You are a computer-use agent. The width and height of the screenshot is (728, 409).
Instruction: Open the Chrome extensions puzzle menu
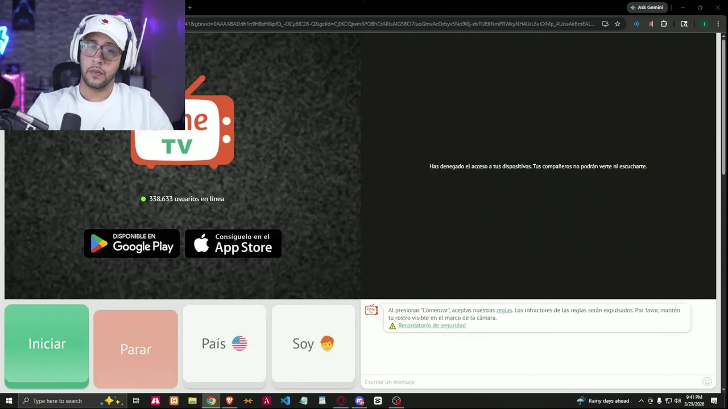click(664, 24)
